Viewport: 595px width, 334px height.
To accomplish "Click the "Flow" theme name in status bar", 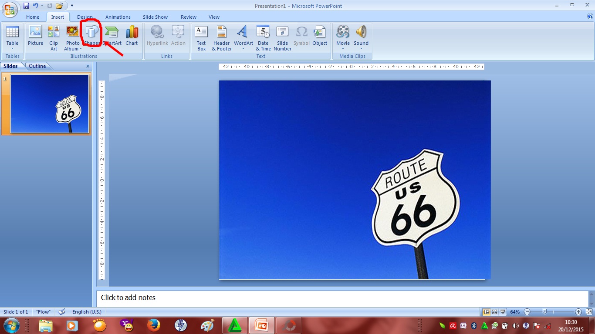I will (x=43, y=312).
